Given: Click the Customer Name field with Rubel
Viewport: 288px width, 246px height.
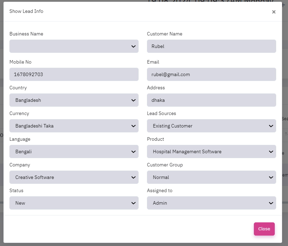Looking at the screenshot, I should 211,46.
